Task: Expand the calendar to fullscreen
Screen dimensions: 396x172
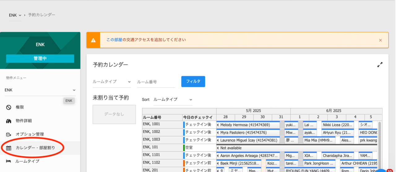Action: 380,65
